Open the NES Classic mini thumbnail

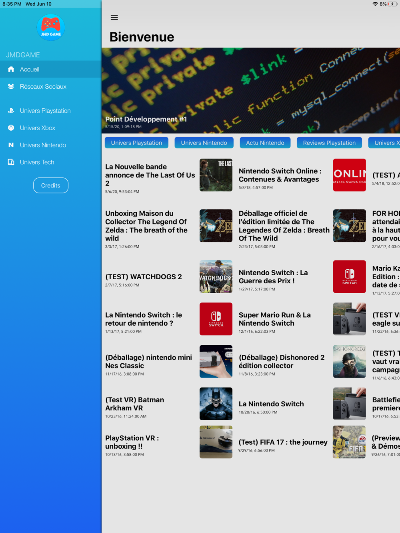pos(216,362)
